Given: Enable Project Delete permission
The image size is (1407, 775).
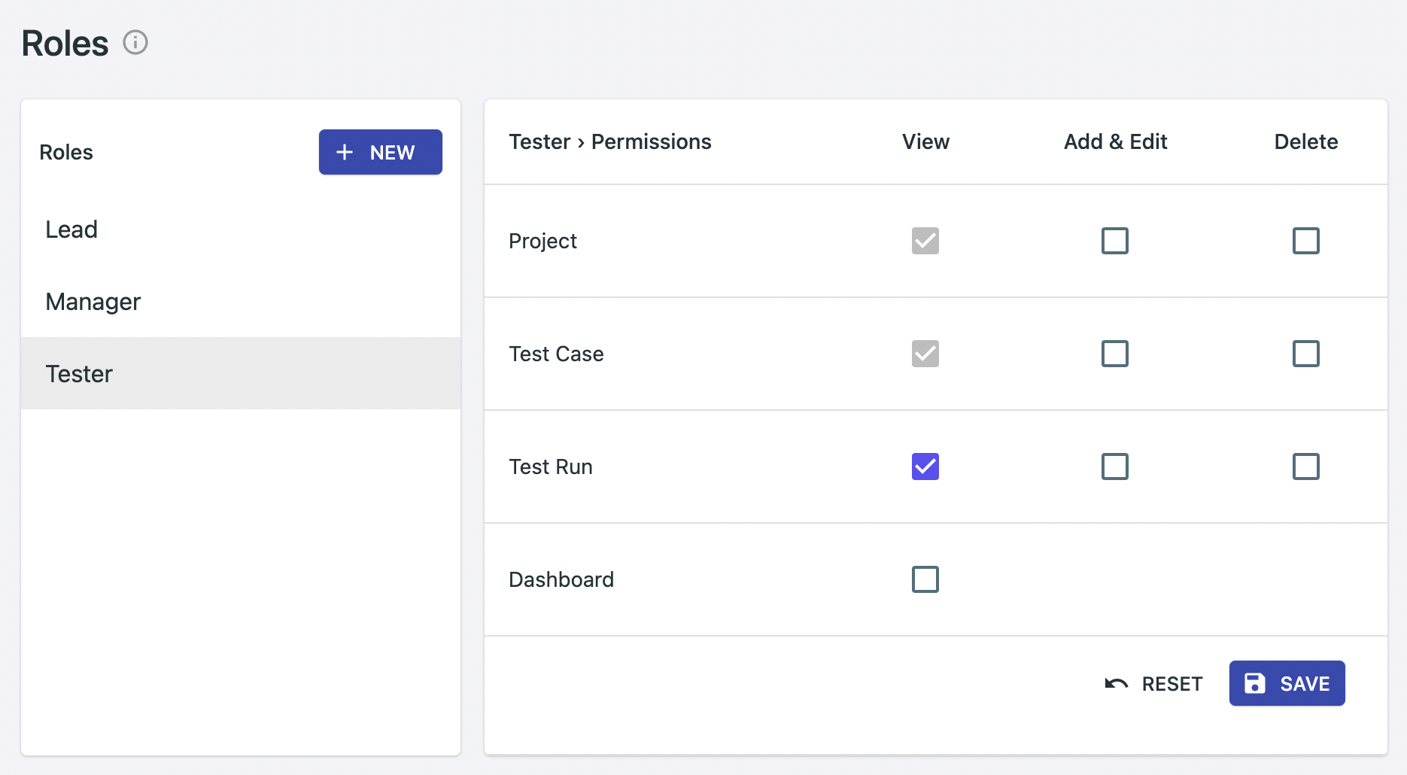Looking at the screenshot, I should click(x=1305, y=241).
